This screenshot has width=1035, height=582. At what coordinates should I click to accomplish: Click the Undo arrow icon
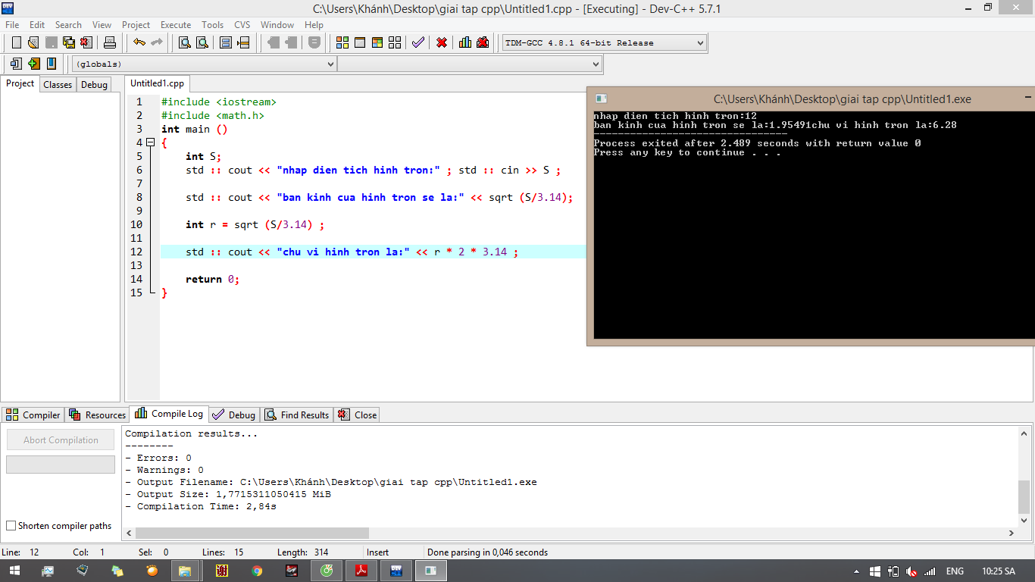[139, 42]
